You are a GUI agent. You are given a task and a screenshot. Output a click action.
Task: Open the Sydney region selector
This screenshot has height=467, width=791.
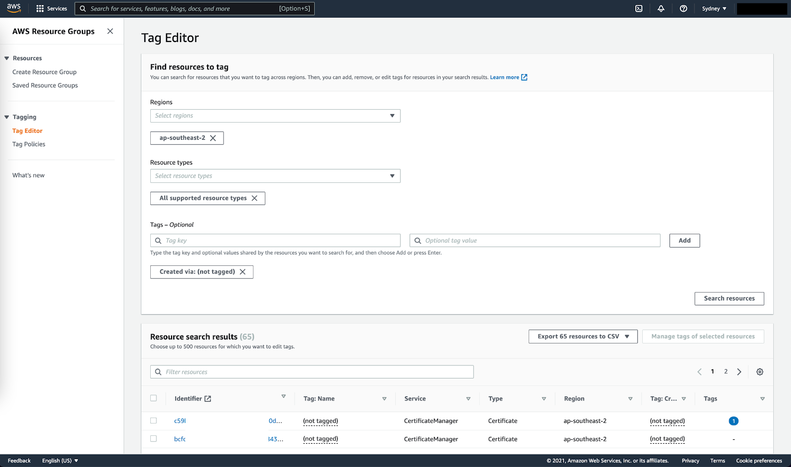pos(713,8)
